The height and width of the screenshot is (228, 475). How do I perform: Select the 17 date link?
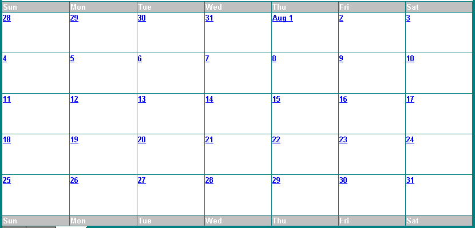[410, 99]
